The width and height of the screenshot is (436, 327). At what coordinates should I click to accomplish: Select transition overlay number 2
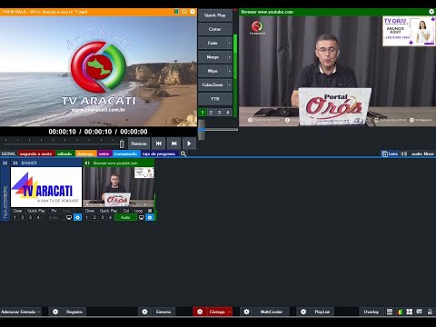point(211,113)
